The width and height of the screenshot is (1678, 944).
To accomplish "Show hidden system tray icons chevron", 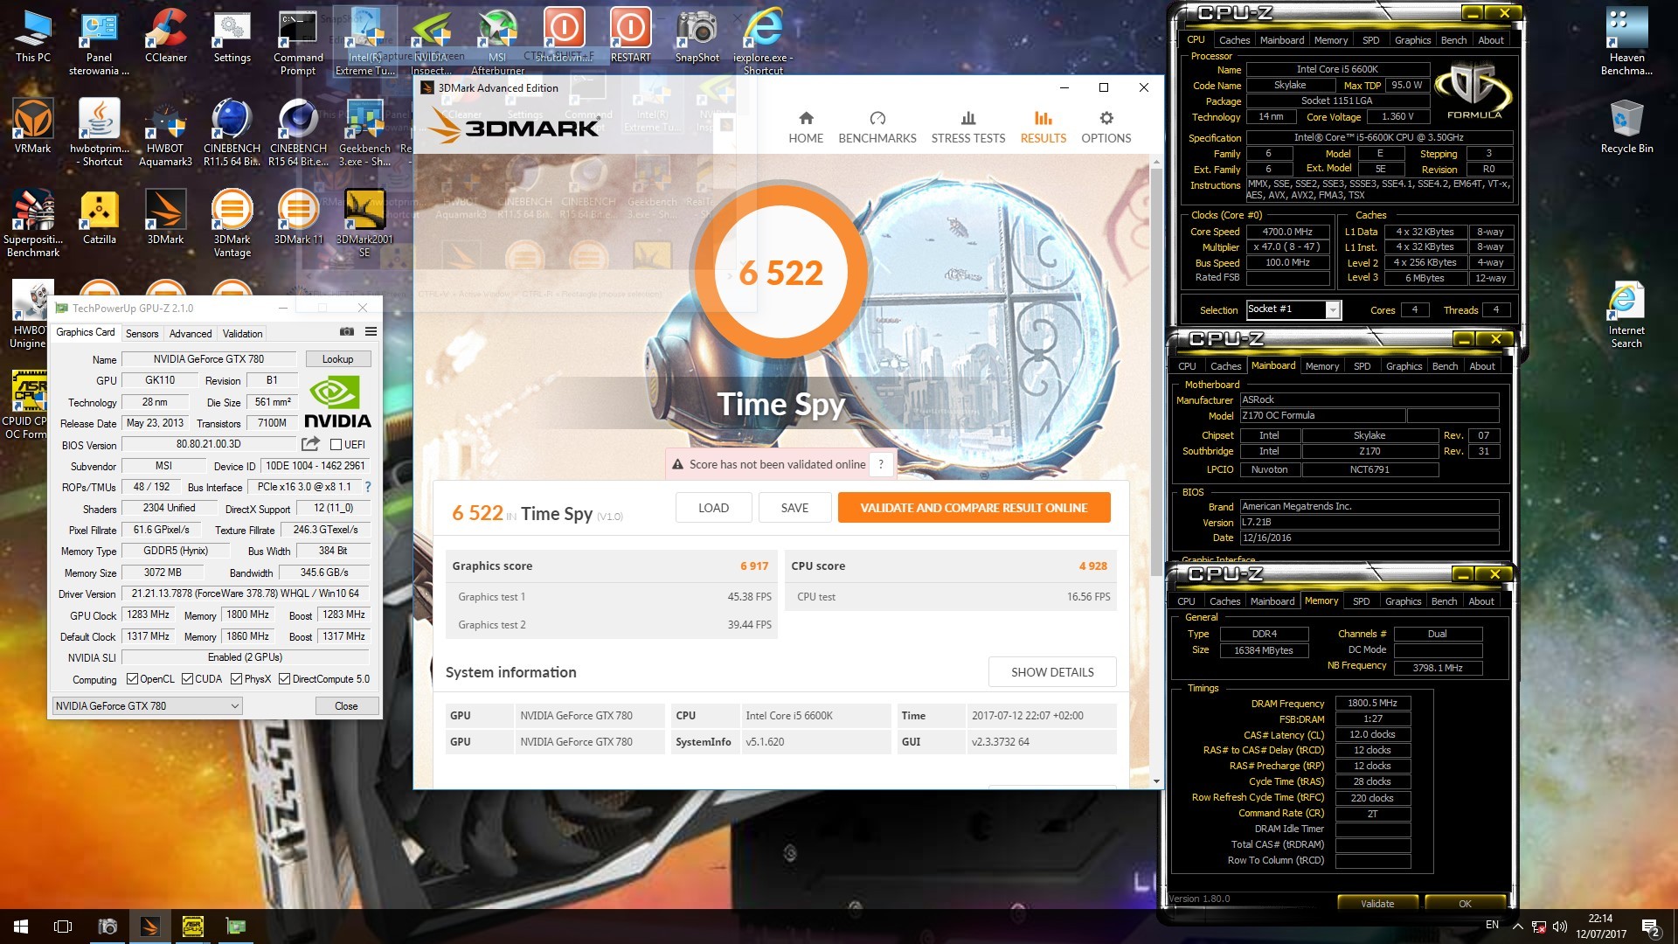I will coord(1517,927).
